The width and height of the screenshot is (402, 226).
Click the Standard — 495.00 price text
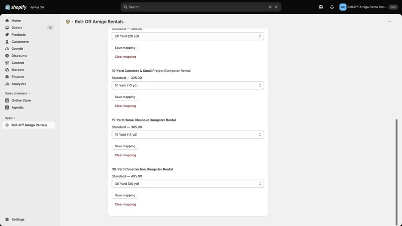(127, 176)
